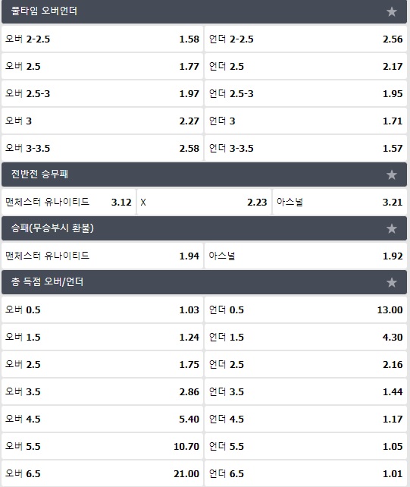The height and width of the screenshot is (487, 410).
Task: Select 오버 5.5 at 10.70
Action: [x=102, y=446]
